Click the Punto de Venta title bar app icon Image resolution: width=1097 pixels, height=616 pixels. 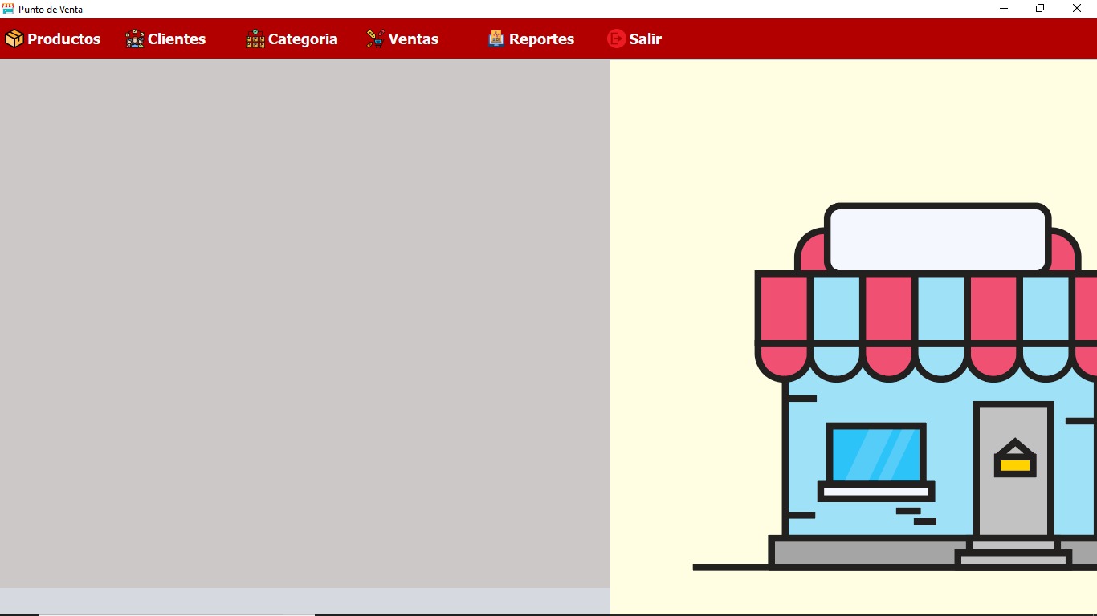pyautogui.click(x=8, y=9)
